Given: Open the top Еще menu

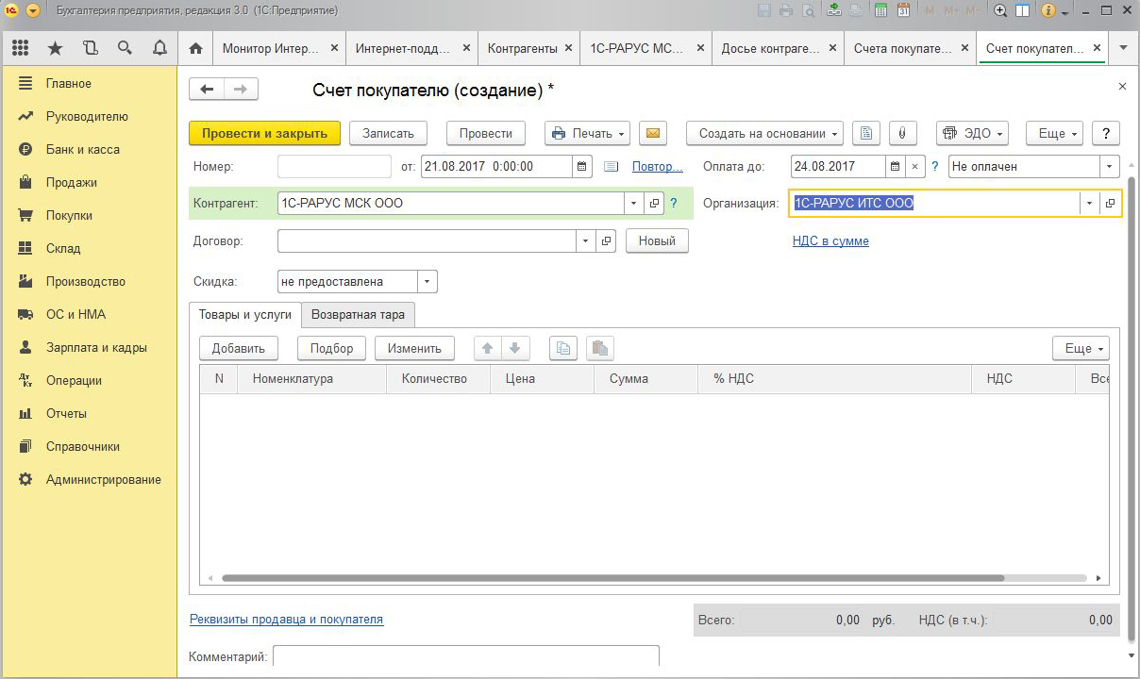Looking at the screenshot, I should point(1054,133).
